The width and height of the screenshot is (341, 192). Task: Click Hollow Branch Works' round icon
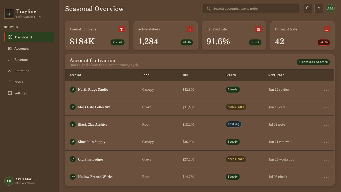pyautogui.click(x=73, y=177)
